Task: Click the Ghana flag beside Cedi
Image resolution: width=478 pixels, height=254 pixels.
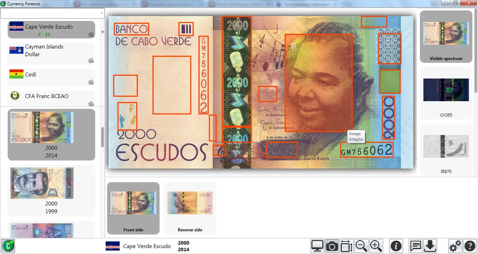Action: [x=16, y=74]
